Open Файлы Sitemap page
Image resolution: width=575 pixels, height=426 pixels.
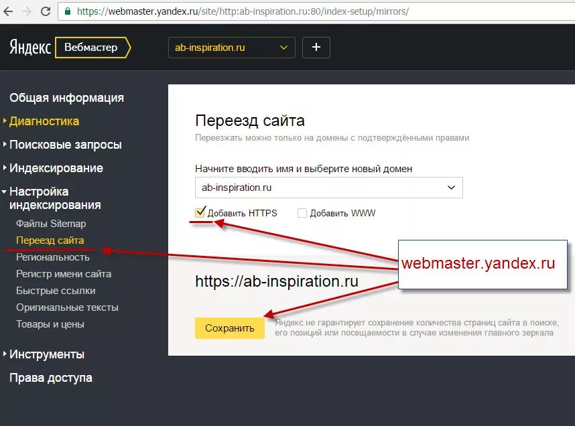(51, 224)
